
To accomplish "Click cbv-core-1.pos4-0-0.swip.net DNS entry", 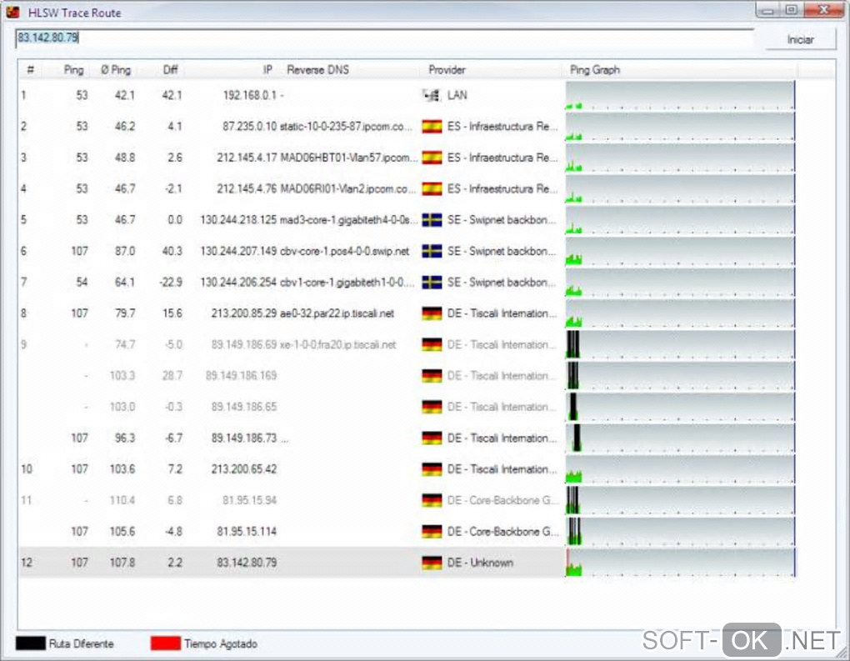I will [344, 251].
